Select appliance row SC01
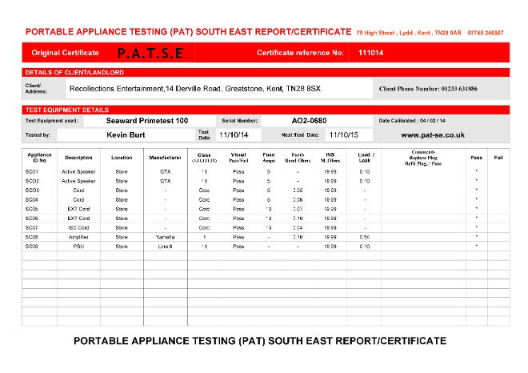Viewport: 528px width, 373px height. pos(32,172)
